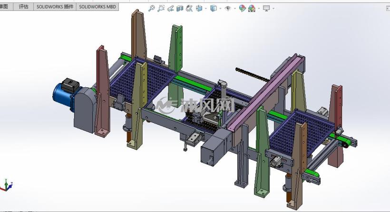Click the View Orientation cube icon

pyautogui.click(x=199, y=9)
